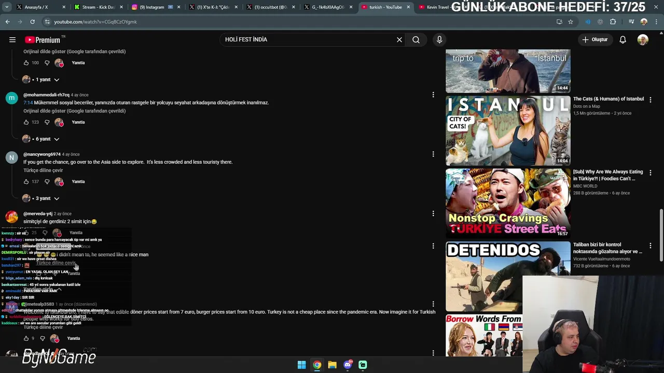
Task: Jump to the 7:14 timestamp link
Action: 28,103
